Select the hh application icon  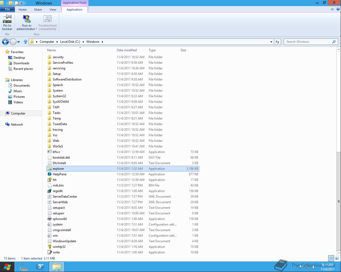pos(49,180)
